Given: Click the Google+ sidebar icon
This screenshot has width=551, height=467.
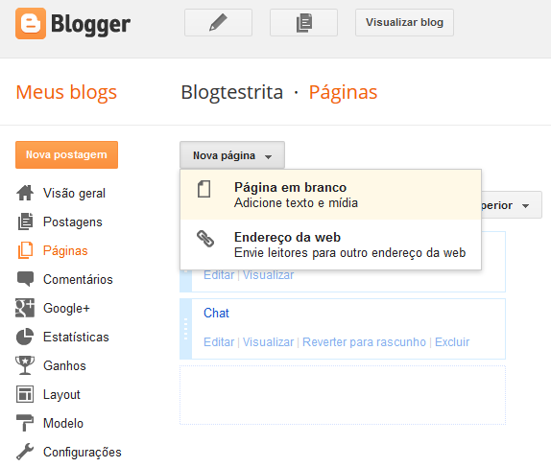Looking at the screenshot, I should point(25,308).
